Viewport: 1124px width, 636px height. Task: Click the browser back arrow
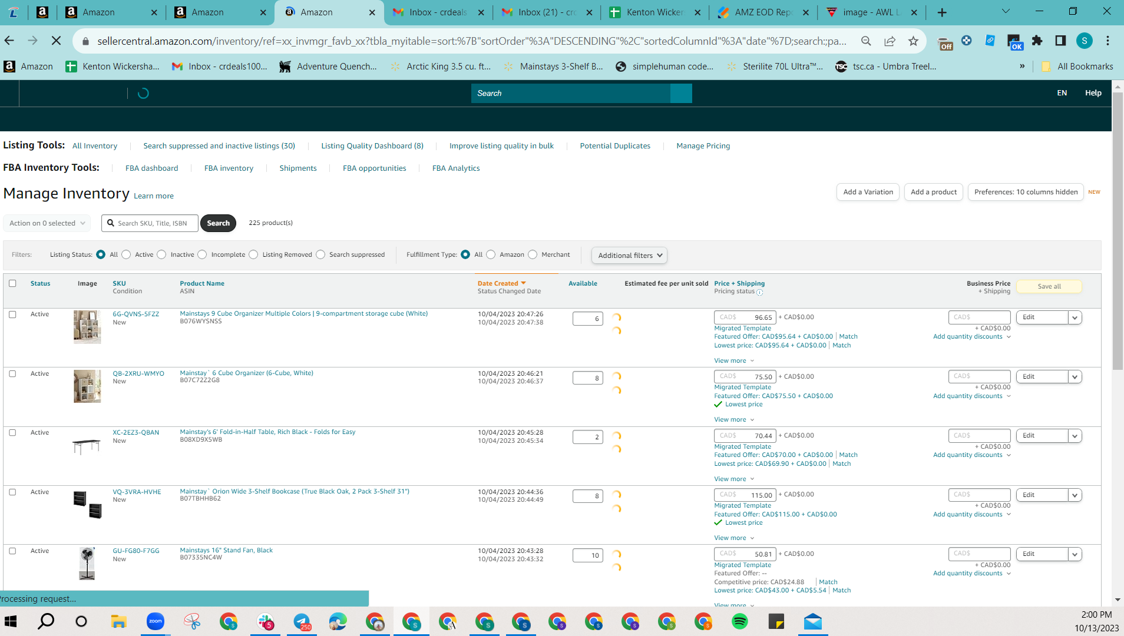tap(9, 41)
